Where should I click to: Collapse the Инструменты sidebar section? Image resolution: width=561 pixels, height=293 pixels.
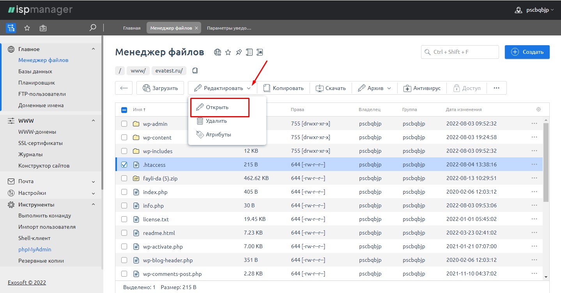(93, 205)
